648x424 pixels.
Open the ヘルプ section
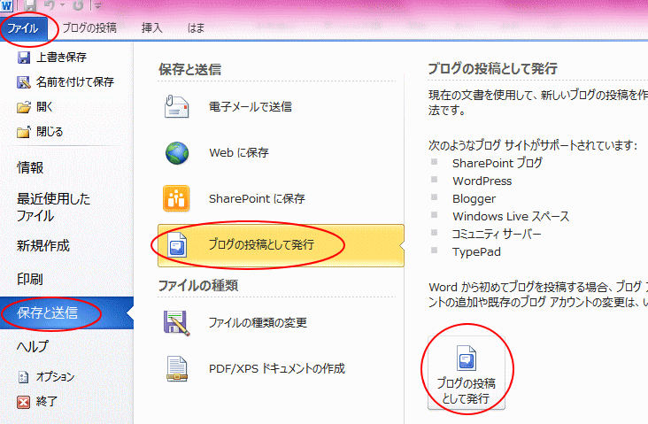[x=33, y=346]
